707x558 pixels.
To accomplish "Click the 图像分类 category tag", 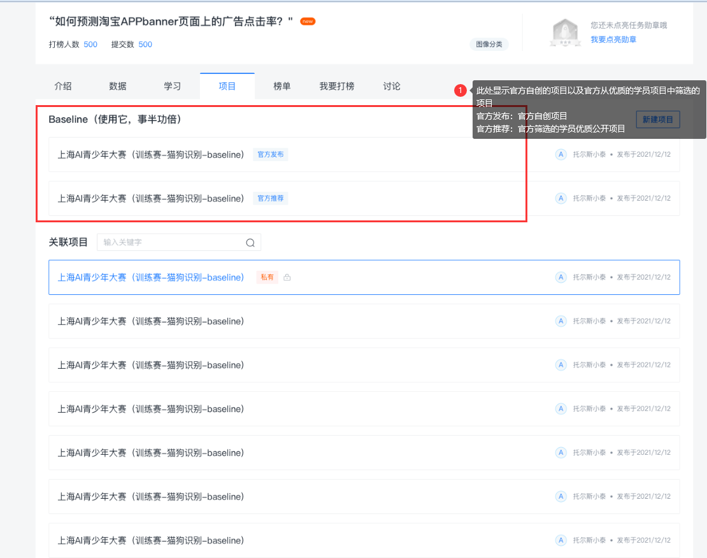I will click(489, 44).
